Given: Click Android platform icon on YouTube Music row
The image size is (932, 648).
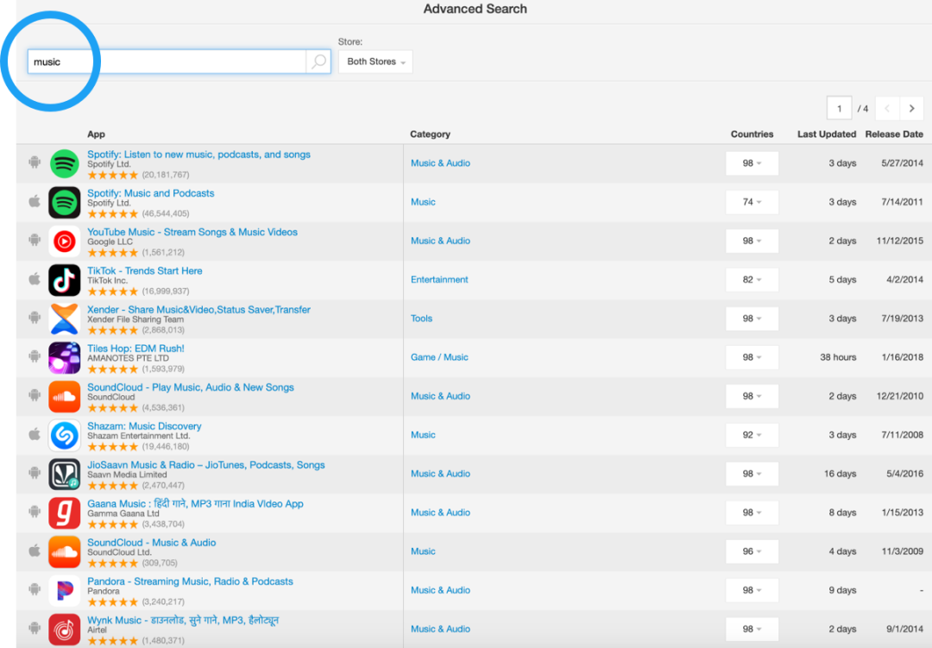Looking at the screenshot, I should coord(35,240).
